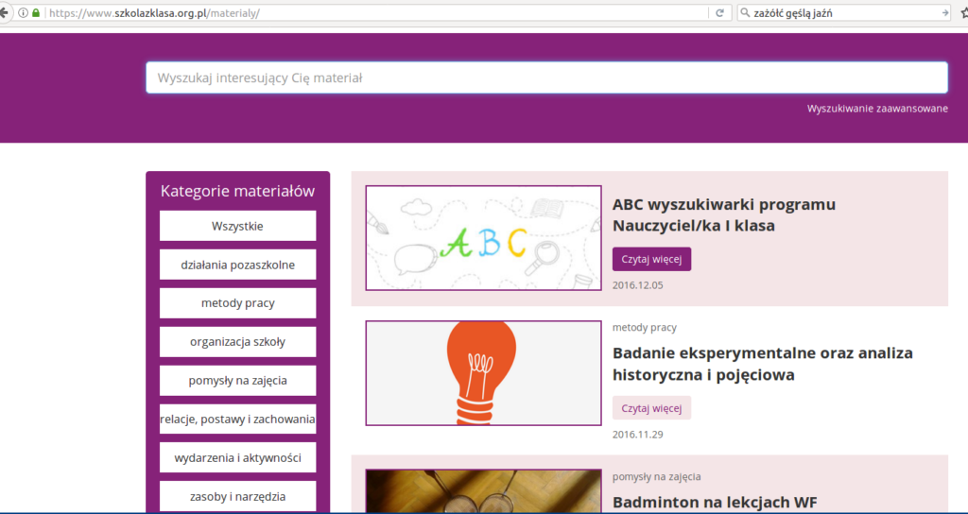Focus the 'Wyszukaj interesujący Cię materiał' search box
Screen dimensions: 968x514
[x=547, y=77]
